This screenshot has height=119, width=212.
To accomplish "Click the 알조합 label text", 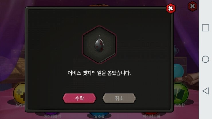I will pyautogui.click(x=99, y=117).
